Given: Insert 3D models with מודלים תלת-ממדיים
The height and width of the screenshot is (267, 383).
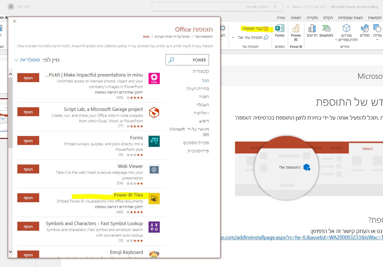Looking at the screenshot, I should (346, 33).
